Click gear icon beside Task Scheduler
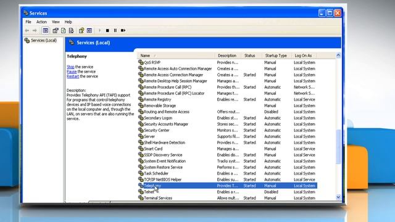The width and height of the screenshot is (395, 222). tap(141, 173)
